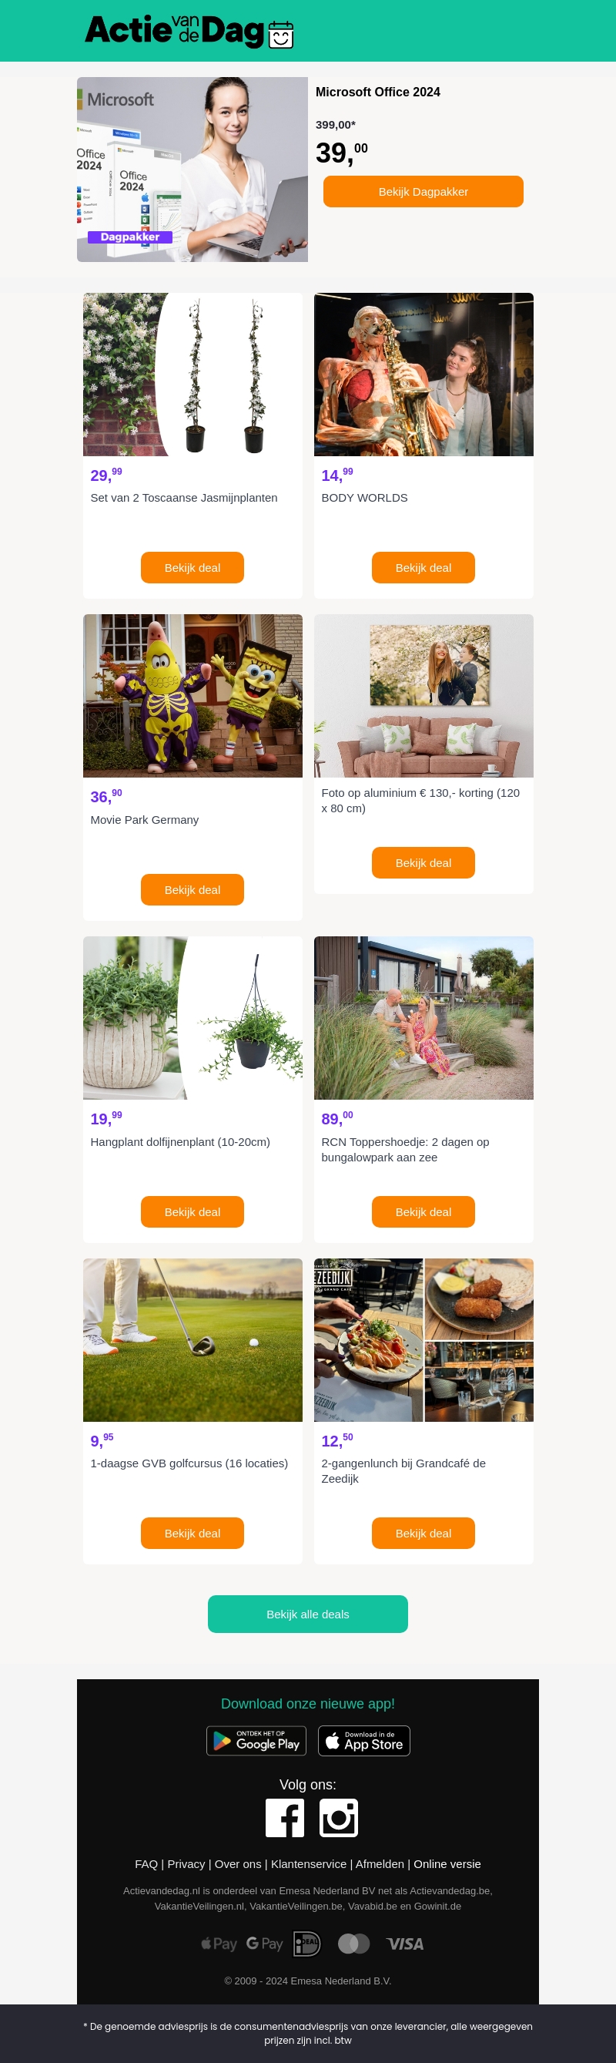Screen dimensions: 616x2063
Task: Tap the Apple App Store badge
Action: coord(364,1740)
